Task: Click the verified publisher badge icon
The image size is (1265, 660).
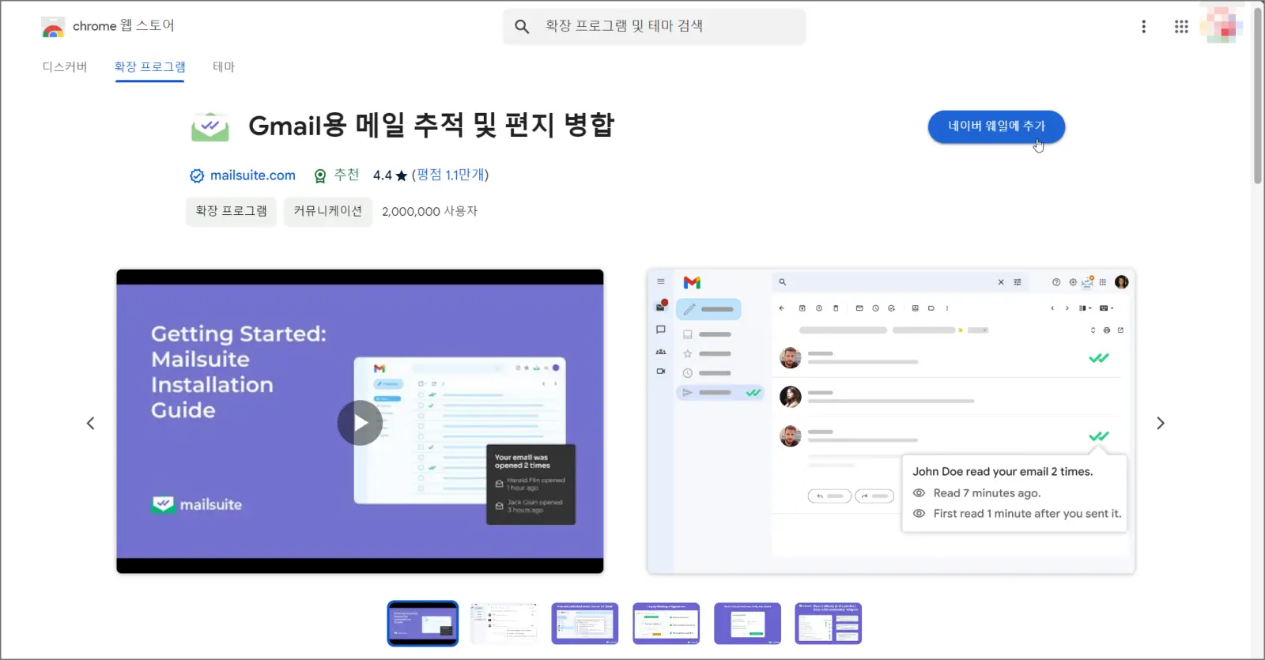Action: tap(197, 175)
